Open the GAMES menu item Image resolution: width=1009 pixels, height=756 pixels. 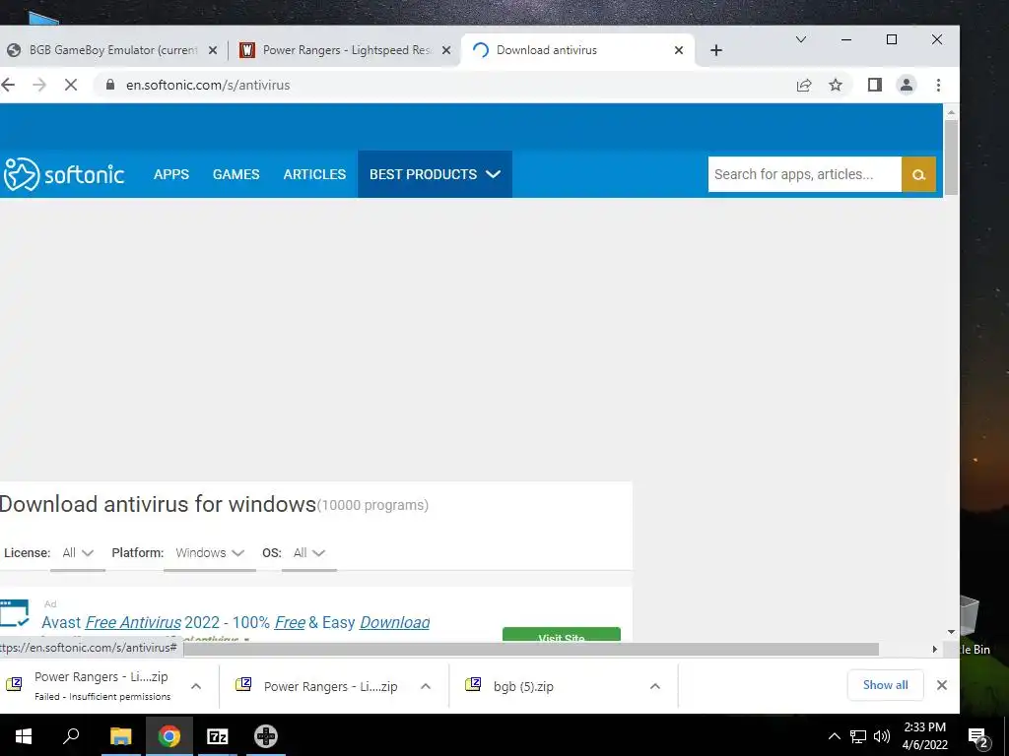click(x=236, y=174)
